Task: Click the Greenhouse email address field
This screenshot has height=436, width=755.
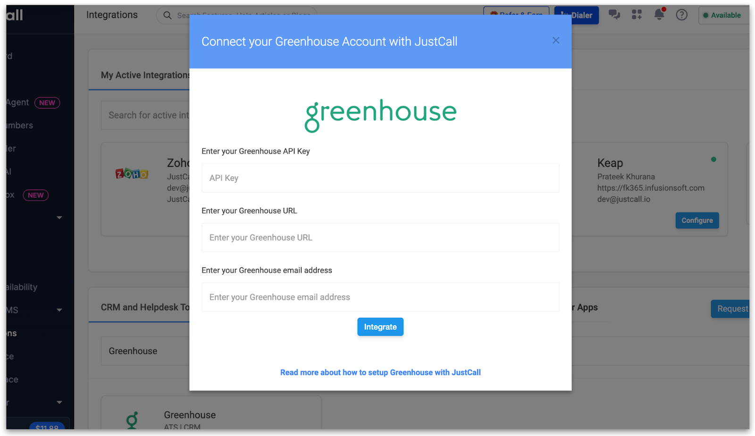Action: 380,297
